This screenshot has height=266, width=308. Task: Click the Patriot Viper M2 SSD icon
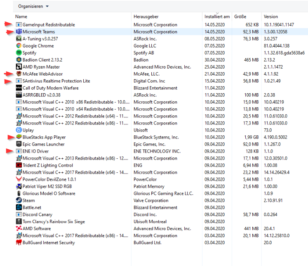[x=19, y=186]
